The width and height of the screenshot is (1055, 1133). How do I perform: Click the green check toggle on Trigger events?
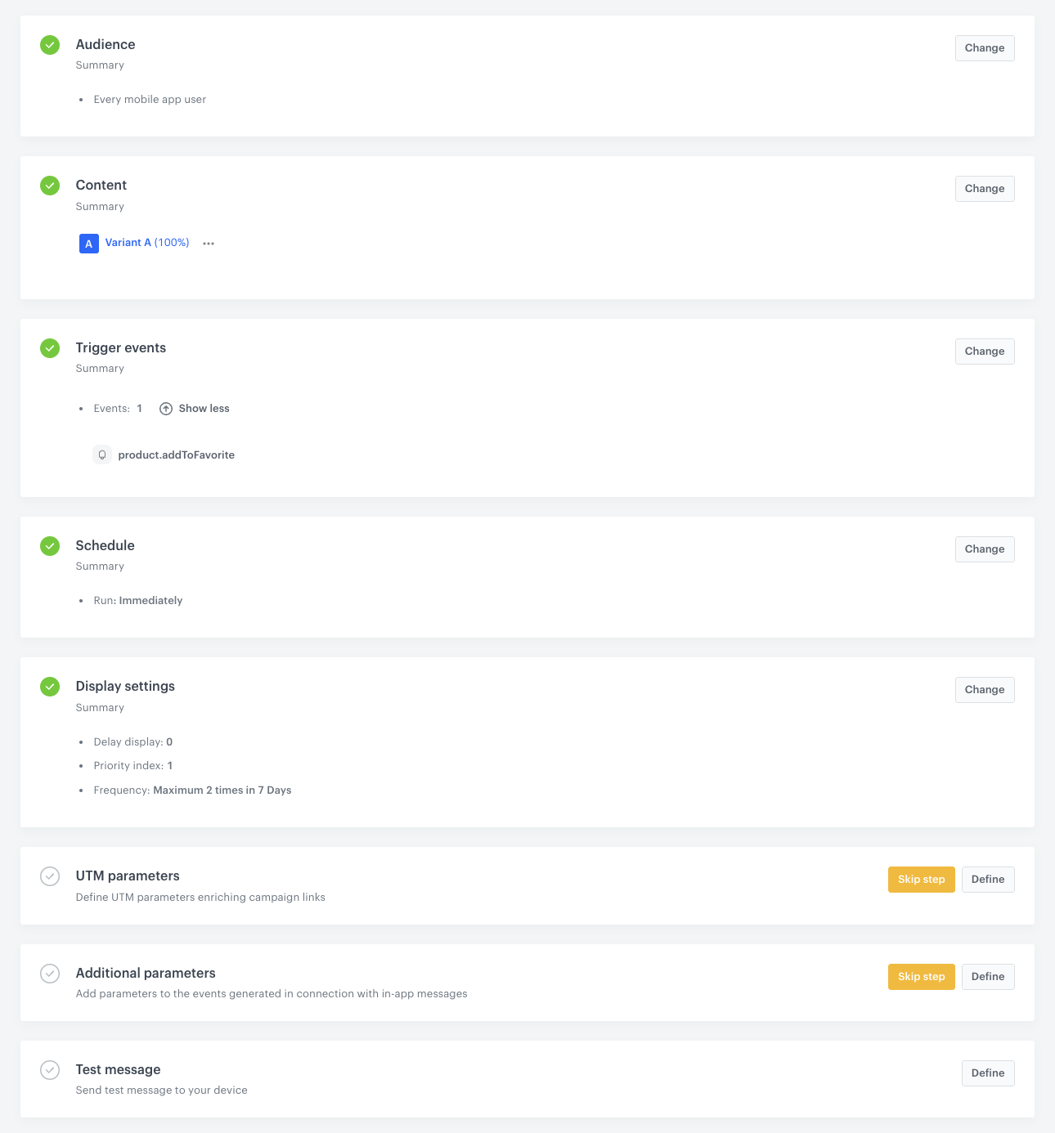50,348
